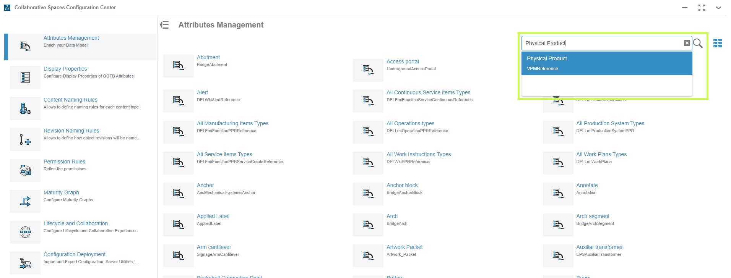Screen dimensions: 731x278
Task: Open the Access portal type link
Action: [x=403, y=61]
